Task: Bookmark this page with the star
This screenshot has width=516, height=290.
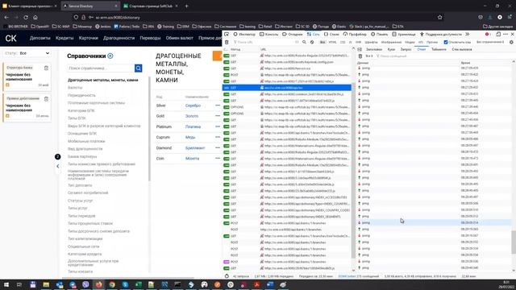Action: click(x=440, y=17)
